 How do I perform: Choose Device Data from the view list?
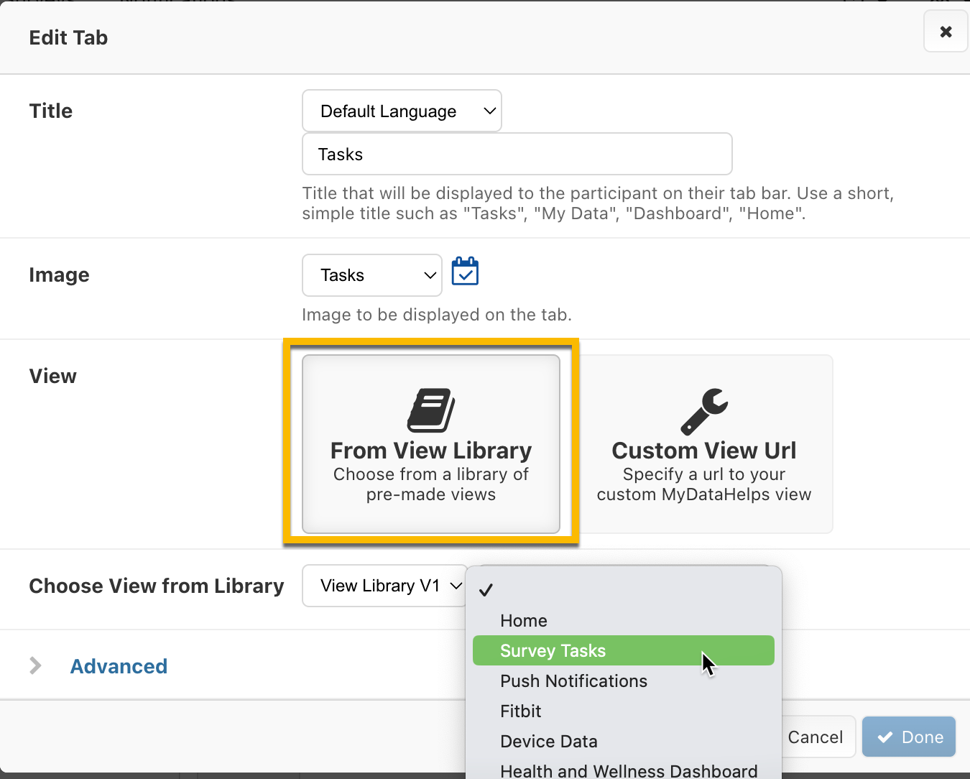(624, 741)
